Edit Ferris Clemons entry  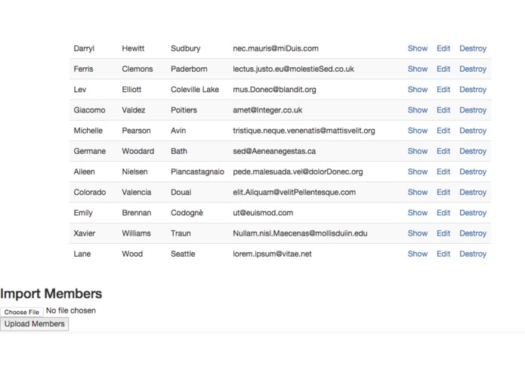[443, 69]
